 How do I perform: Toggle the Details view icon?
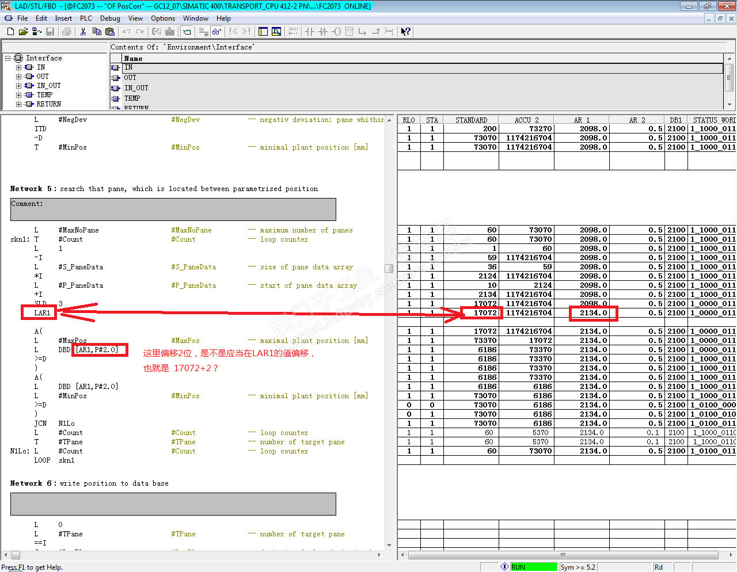point(276,32)
